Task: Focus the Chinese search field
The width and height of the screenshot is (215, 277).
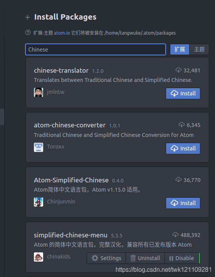Action: click(x=96, y=50)
